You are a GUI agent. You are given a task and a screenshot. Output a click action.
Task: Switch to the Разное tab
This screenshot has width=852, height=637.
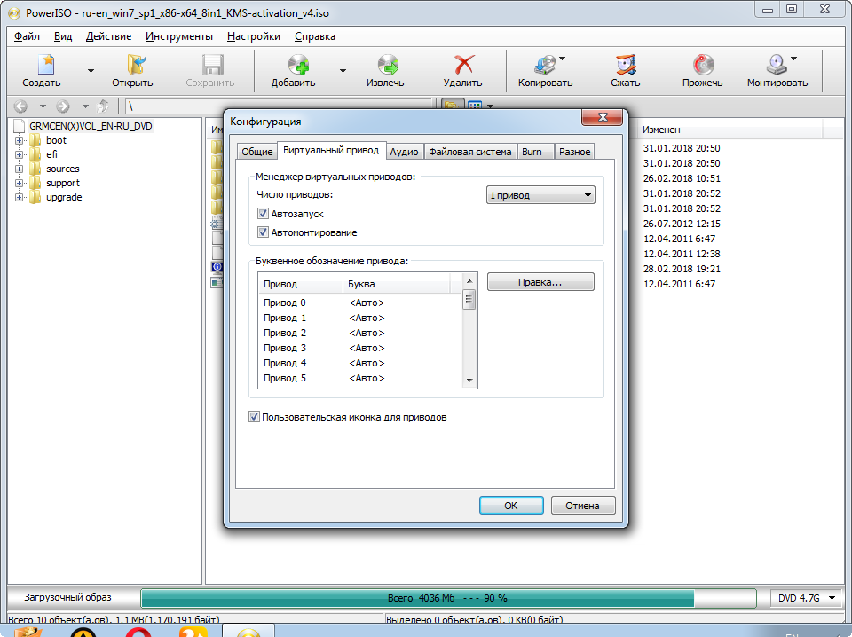tap(574, 152)
